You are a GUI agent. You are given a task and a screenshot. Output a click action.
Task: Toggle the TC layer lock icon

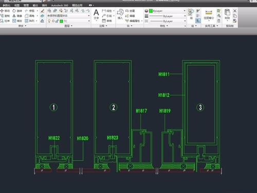57,21
